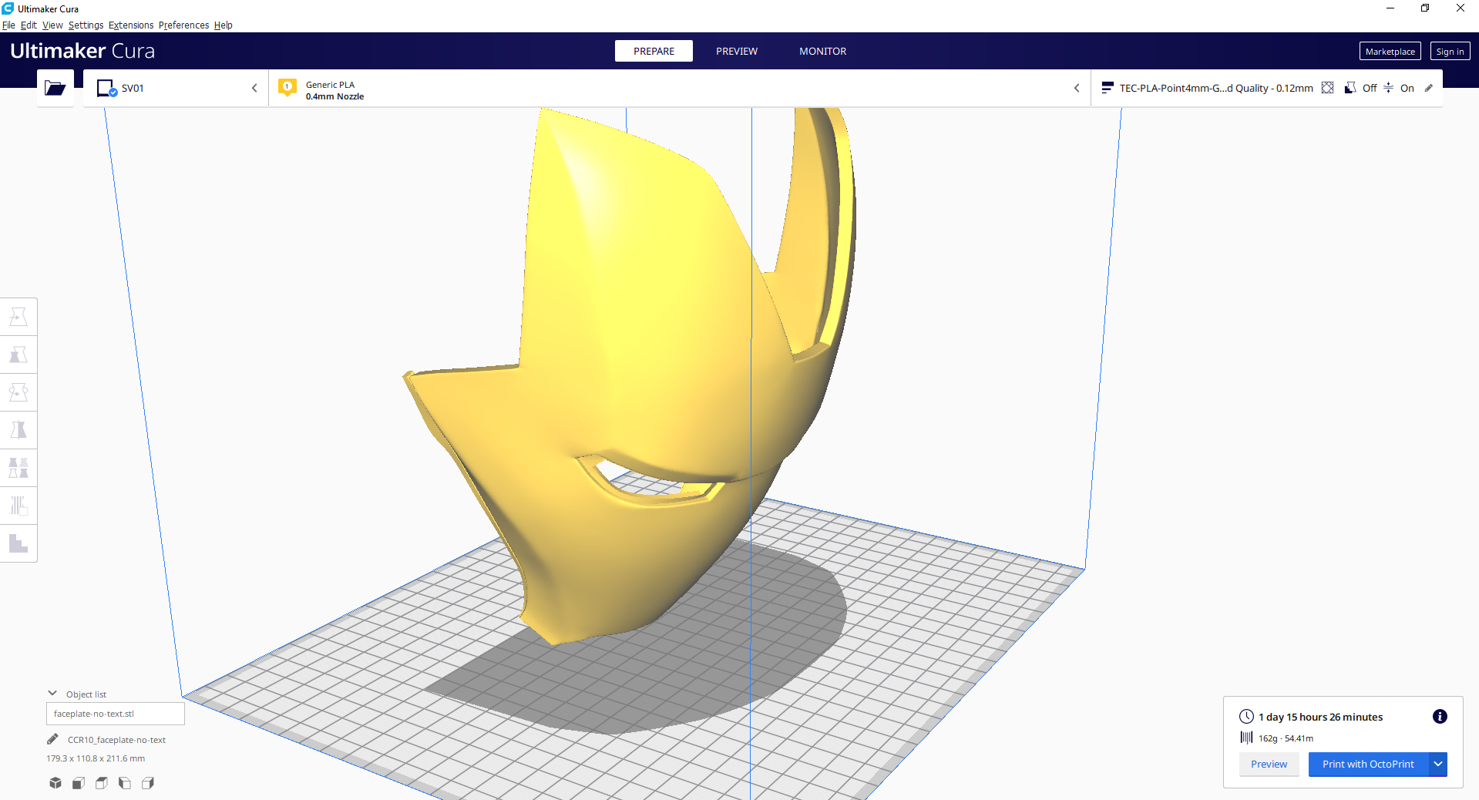Viewport: 1479px width, 800px height.
Task: Switch to front view cube icon
Action: point(79,783)
